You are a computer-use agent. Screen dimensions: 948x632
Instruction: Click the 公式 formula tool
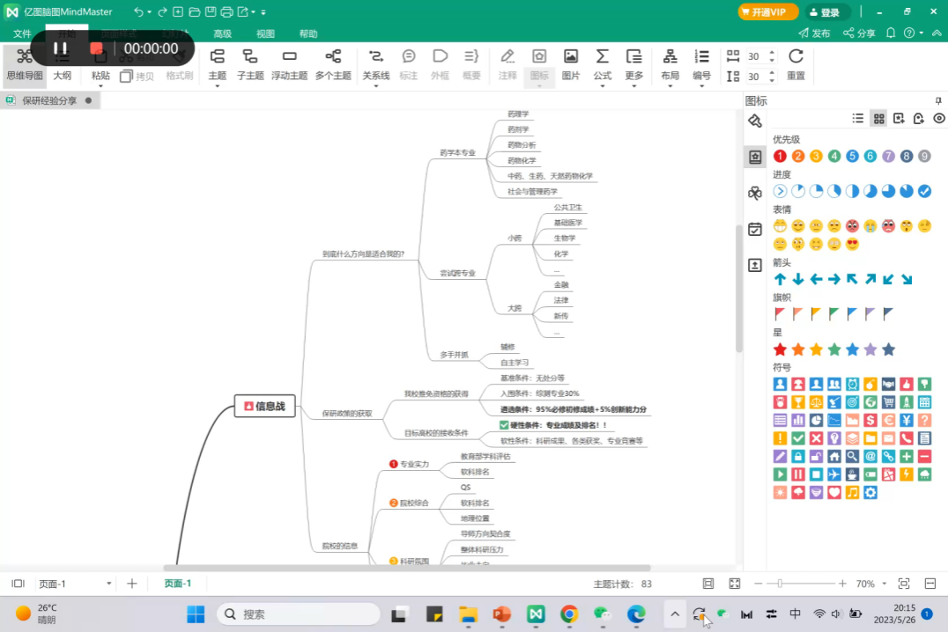pos(602,63)
